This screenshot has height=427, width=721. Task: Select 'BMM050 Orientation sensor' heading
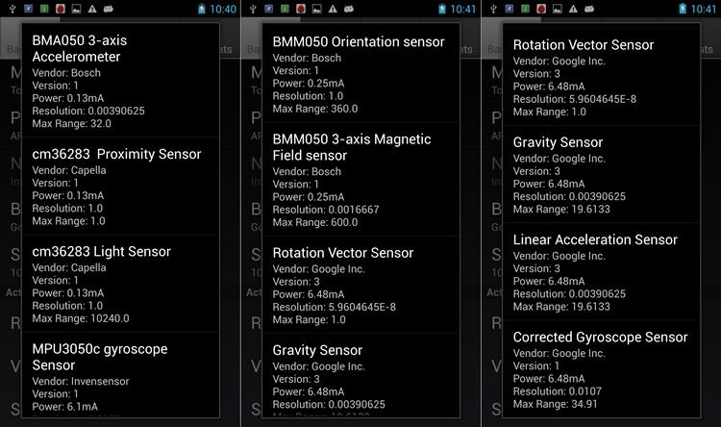pyautogui.click(x=359, y=42)
